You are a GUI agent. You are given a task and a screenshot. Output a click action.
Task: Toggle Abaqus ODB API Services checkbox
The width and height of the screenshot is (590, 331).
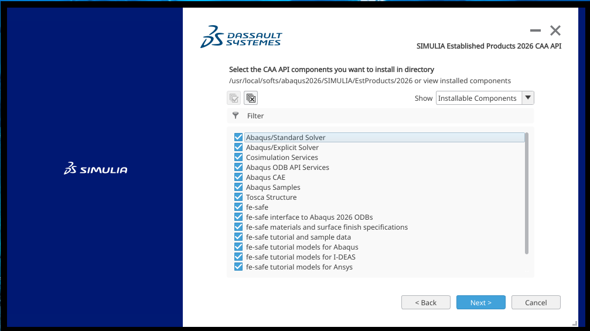238,167
